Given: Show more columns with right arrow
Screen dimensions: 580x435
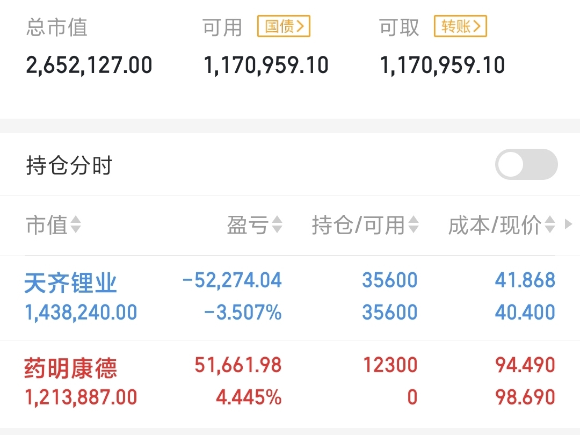Looking at the screenshot, I should coord(569,224).
